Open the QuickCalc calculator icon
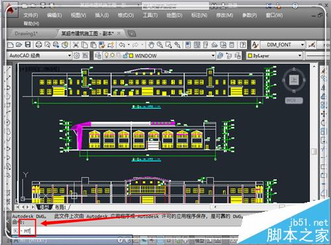This screenshot has height=245, width=331. tap(232, 45)
